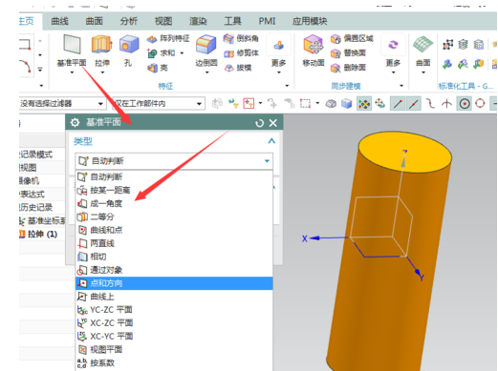Select the Extrude (拉伸) tool icon
The height and width of the screenshot is (371, 498).
pyautogui.click(x=102, y=44)
